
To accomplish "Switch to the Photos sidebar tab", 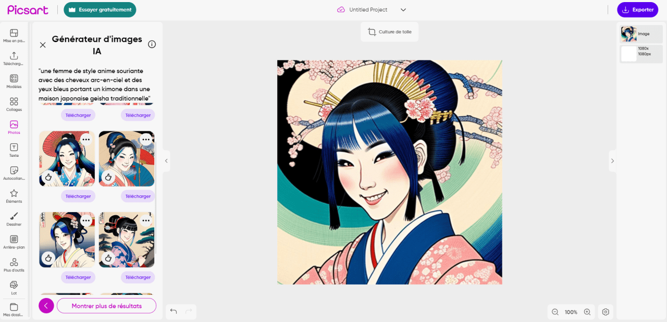I will [14, 127].
